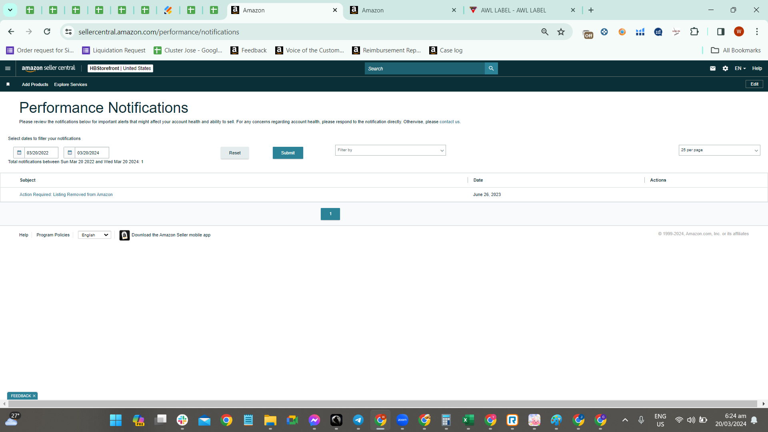
Task: Click the end date field 03/20/2024
Action: tap(92, 153)
